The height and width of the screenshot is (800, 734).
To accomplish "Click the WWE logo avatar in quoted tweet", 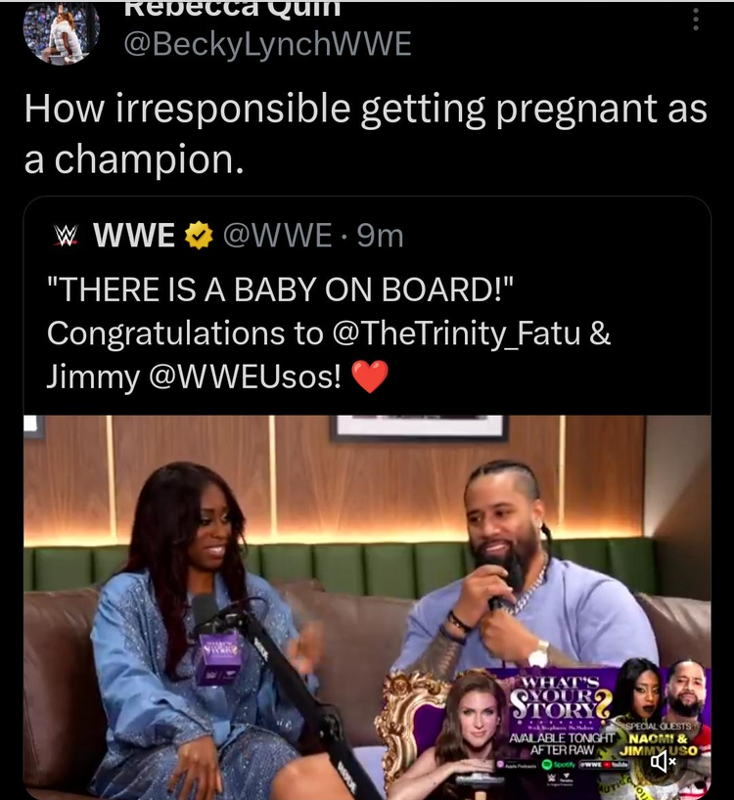I will pyautogui.click(x=64, y=235).
